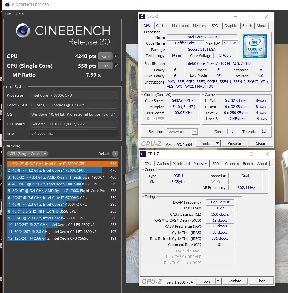Click Close button in upper CPU-Z window
The width and height of the screenshot is (288, 293).
pos(260,143)
